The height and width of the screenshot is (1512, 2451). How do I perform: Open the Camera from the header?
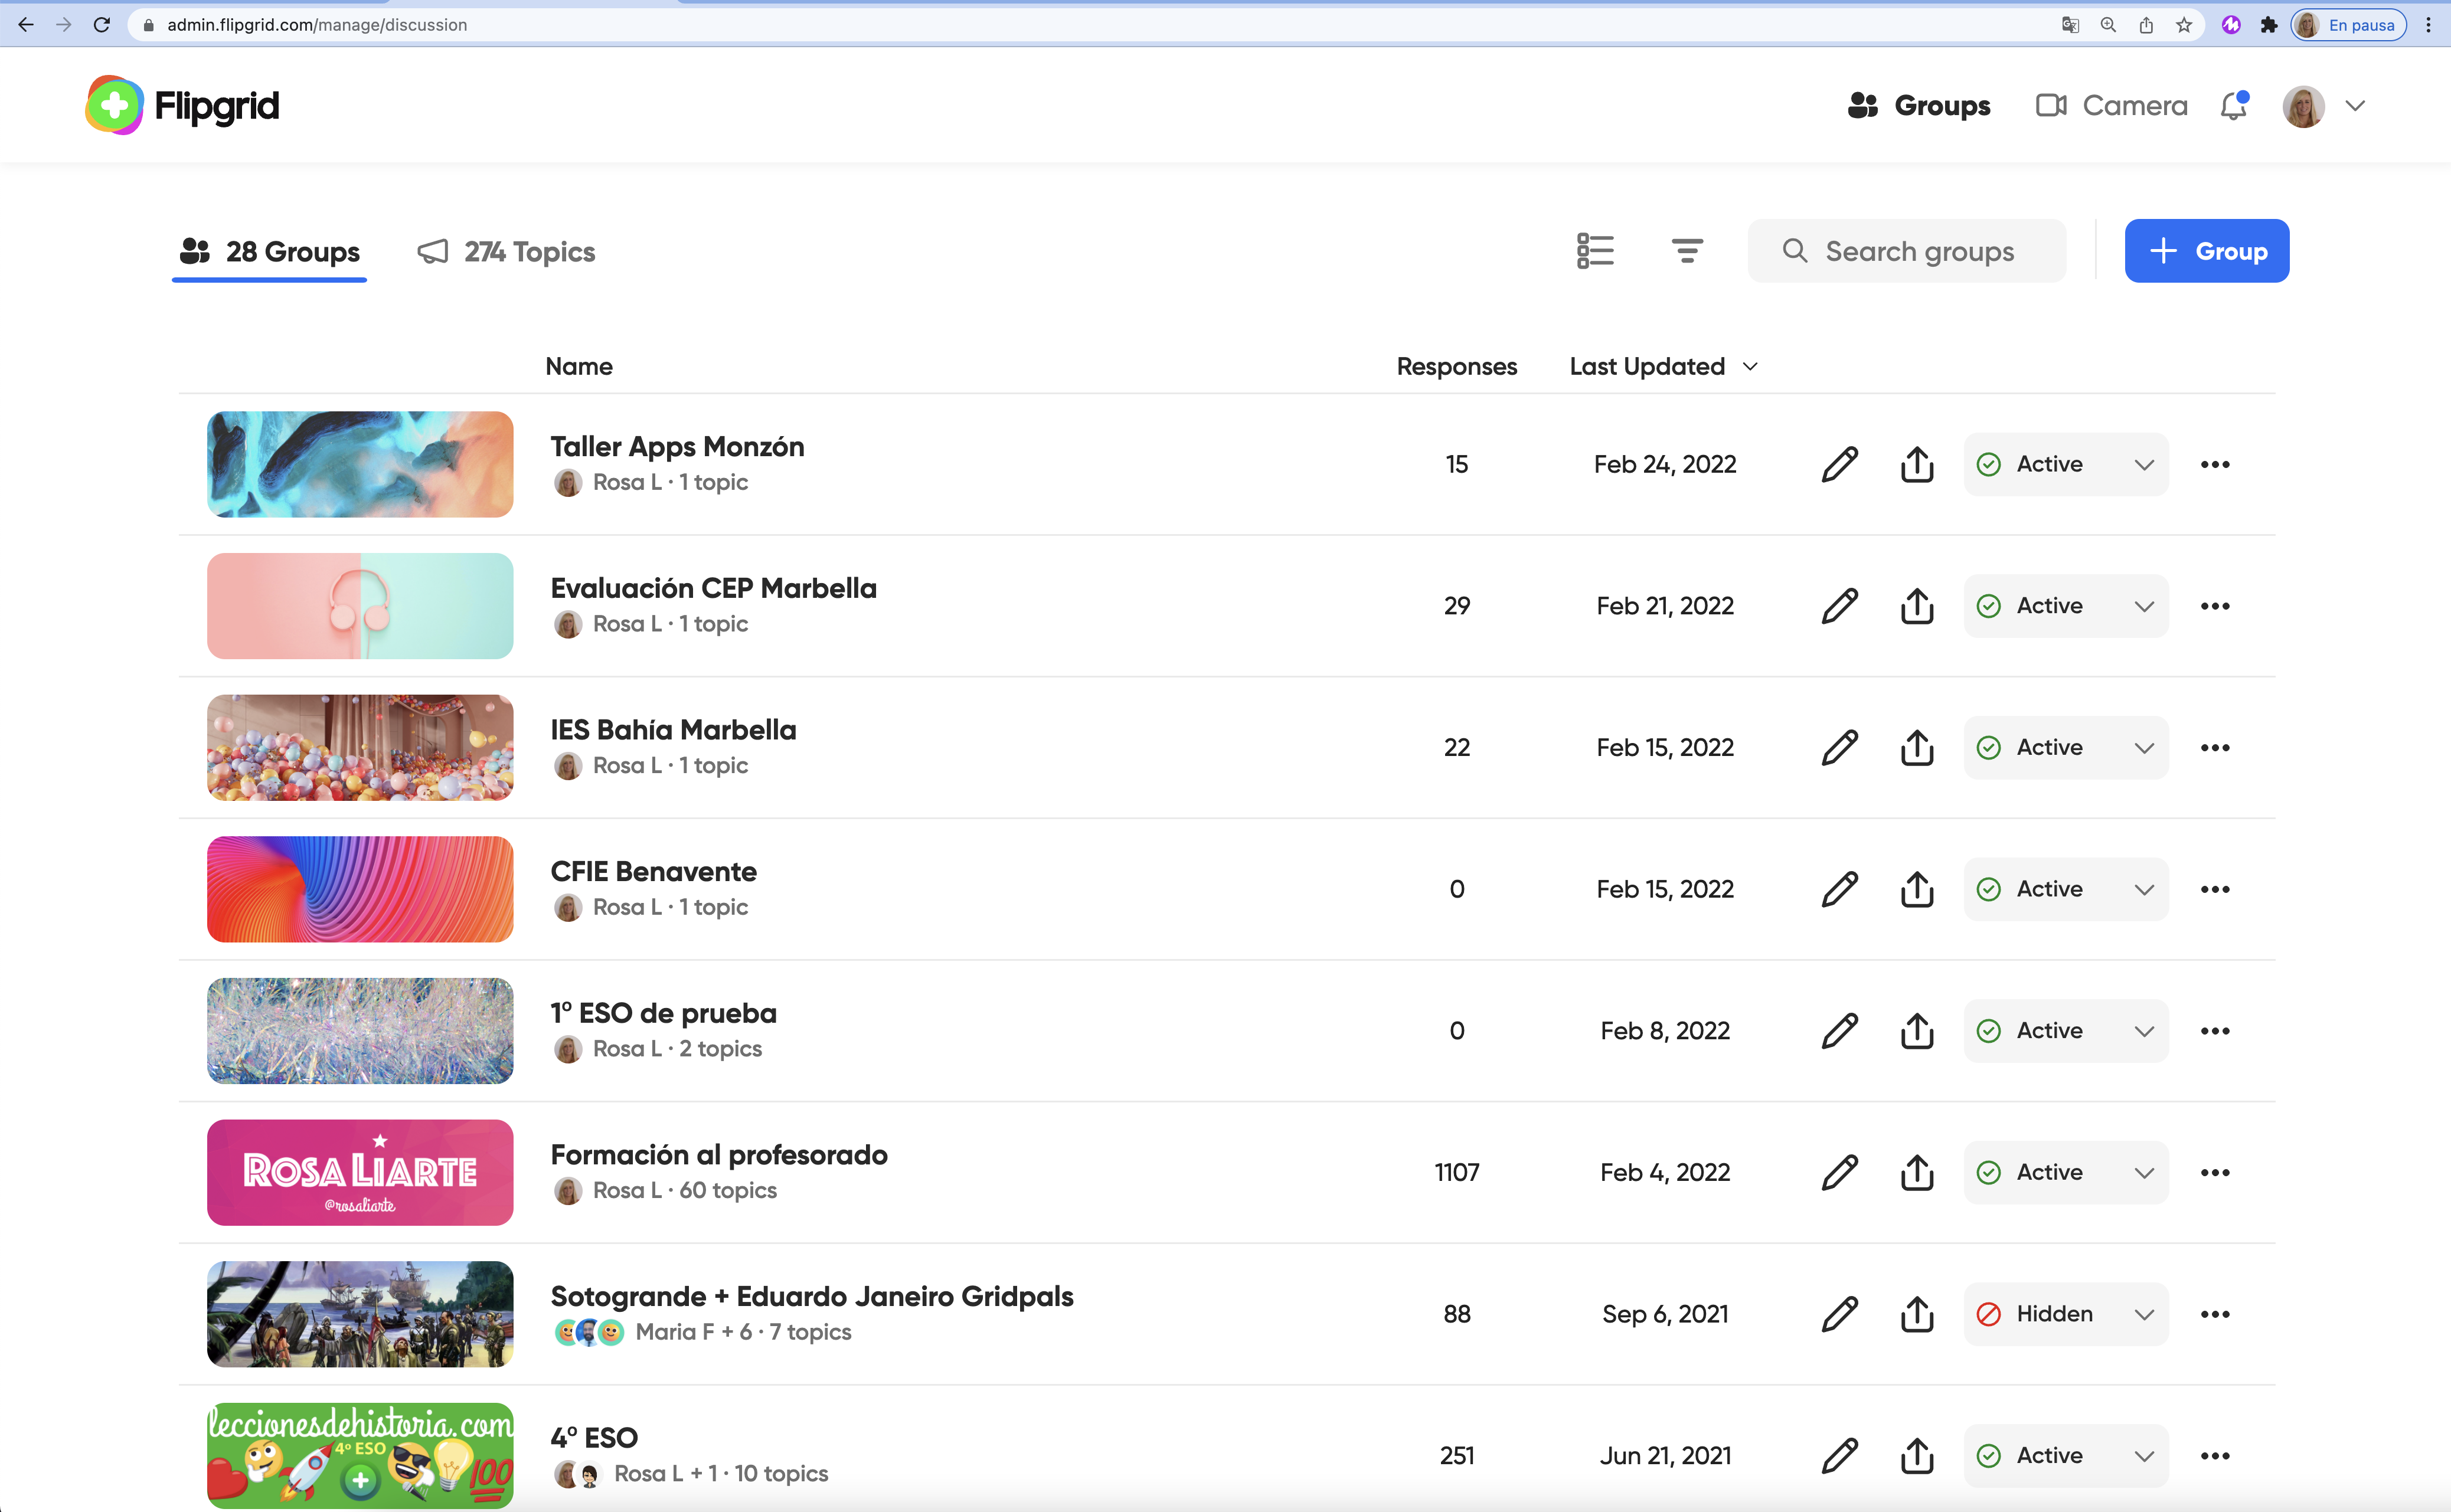pos(2111,106)
